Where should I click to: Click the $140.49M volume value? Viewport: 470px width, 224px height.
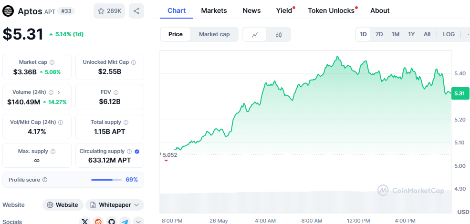[x=24, y=102]
